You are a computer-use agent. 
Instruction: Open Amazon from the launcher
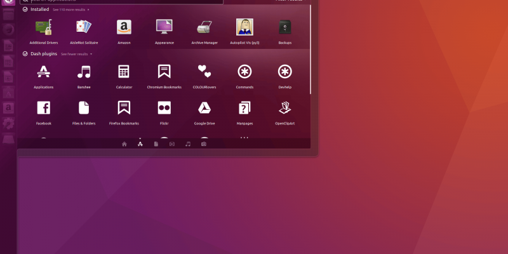pyautogui.click(x=8, y=108)
